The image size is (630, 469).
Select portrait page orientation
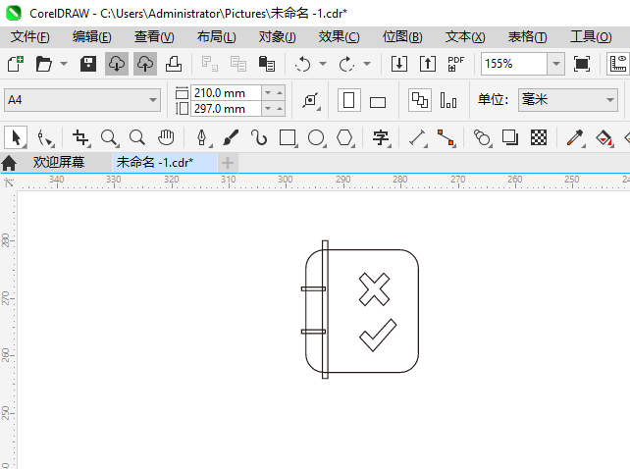pyautogui.click(x=348, y=100)
